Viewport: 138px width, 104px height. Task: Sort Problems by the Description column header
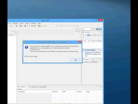pos(34,92)
